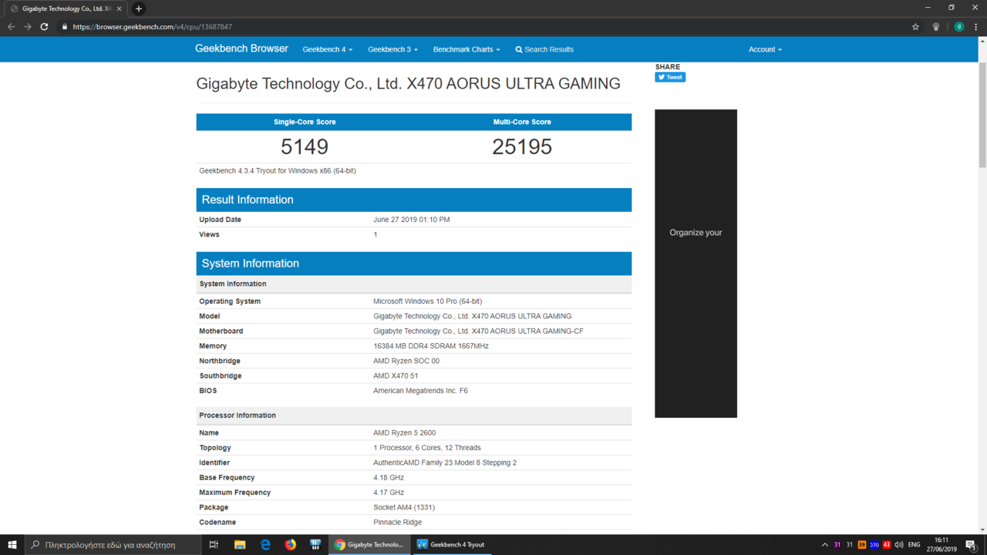987x555 pixels.
Task: Open the Geekbench Browser home link
Action: 241,49
